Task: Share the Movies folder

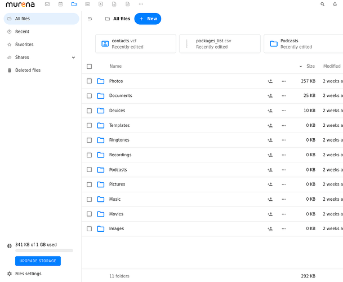Action: pos(270,214)
